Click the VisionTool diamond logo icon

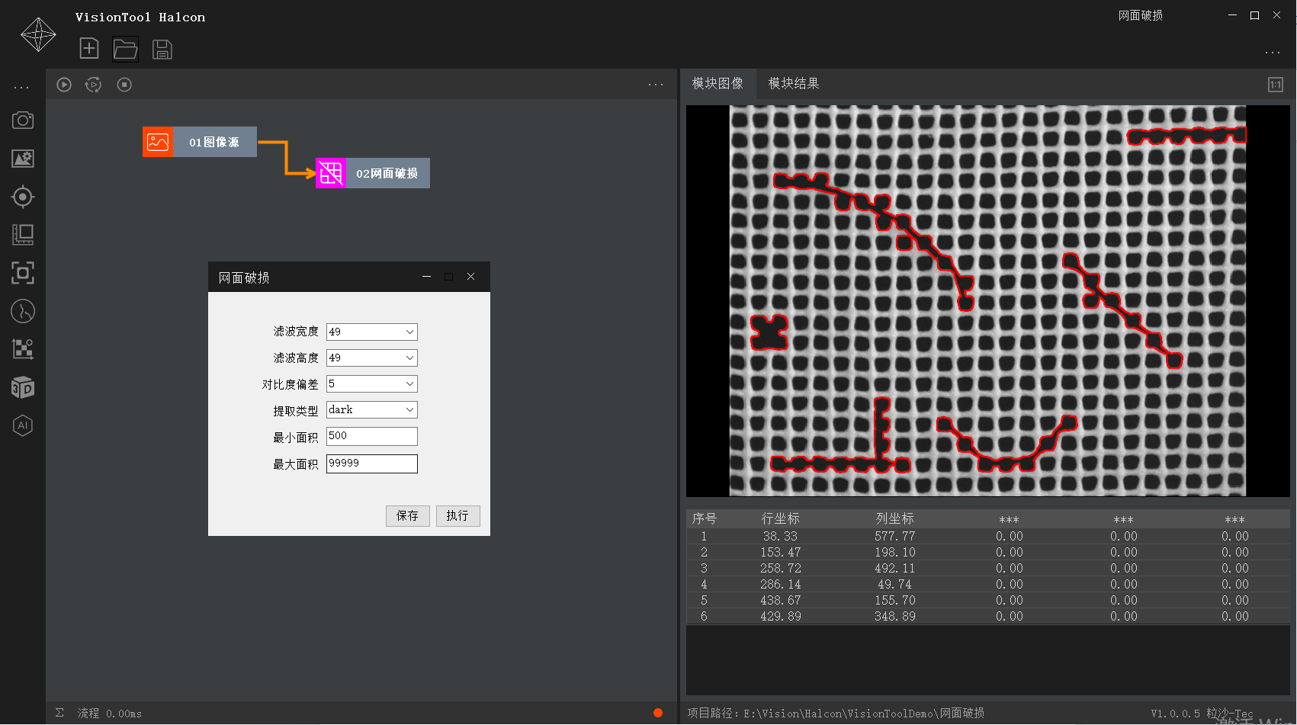pos(38,34)
